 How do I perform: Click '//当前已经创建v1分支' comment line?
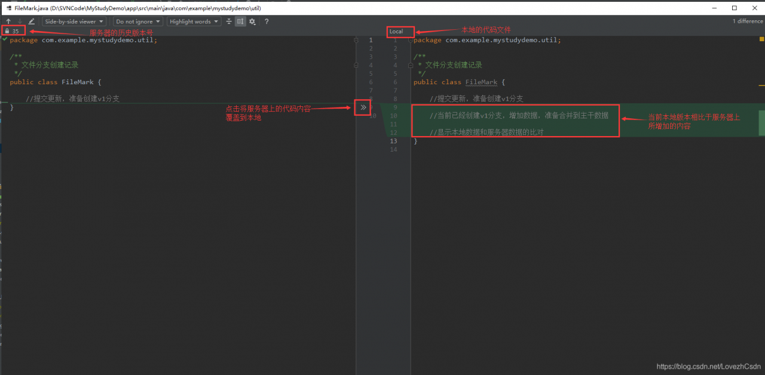click(519, 115)
